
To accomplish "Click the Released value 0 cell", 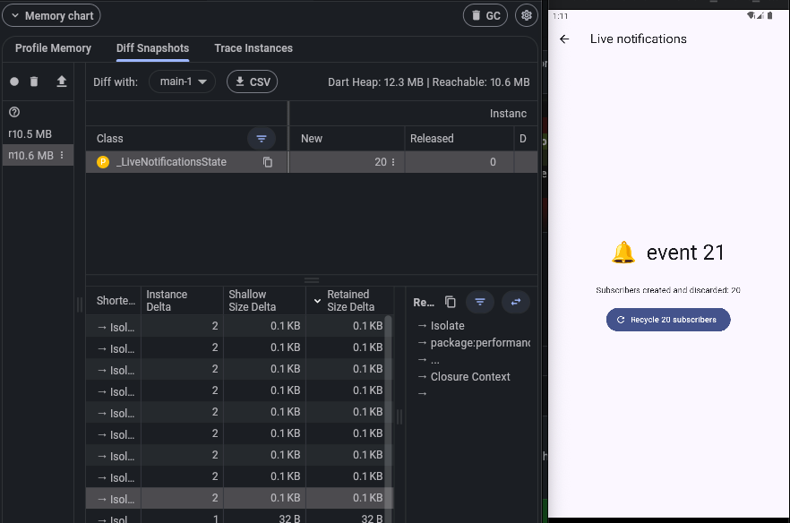I will click(x=459, y=162).
